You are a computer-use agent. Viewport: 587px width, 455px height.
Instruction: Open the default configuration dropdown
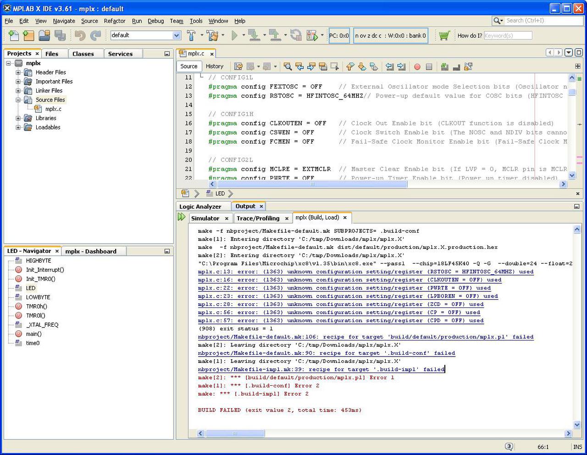pyautogui.click(x=177, y=35)
